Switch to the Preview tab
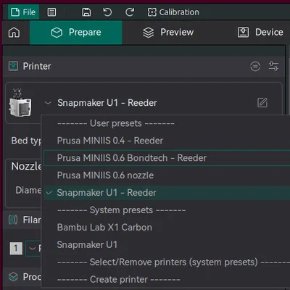The width and height of the screenshot is (290, 290). (x=168, y=33)
